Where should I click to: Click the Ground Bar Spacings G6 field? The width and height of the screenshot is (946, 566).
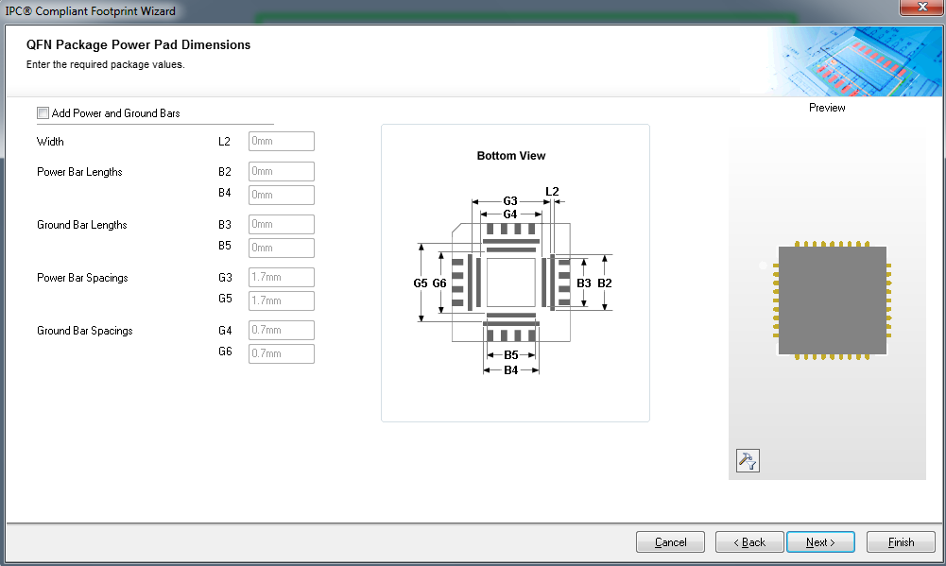point(281,353)
